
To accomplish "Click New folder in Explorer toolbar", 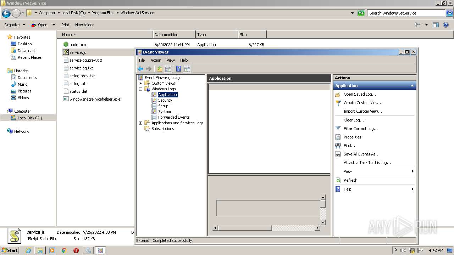I will 84,25.
